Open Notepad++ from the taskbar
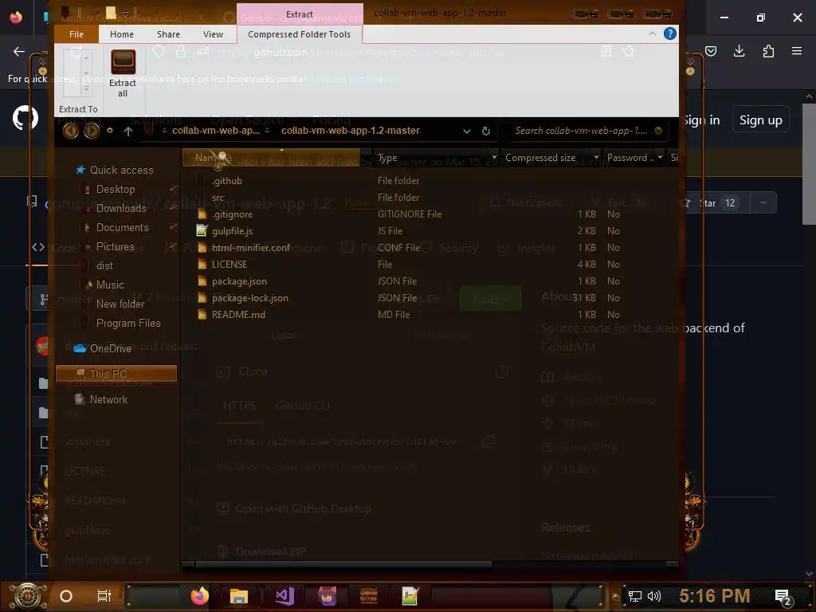Viewport: 816px width, 612px height. tap(410, 596)
